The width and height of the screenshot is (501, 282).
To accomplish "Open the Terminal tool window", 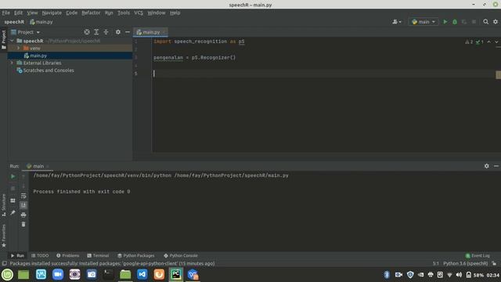I will (x=98, y=256).
